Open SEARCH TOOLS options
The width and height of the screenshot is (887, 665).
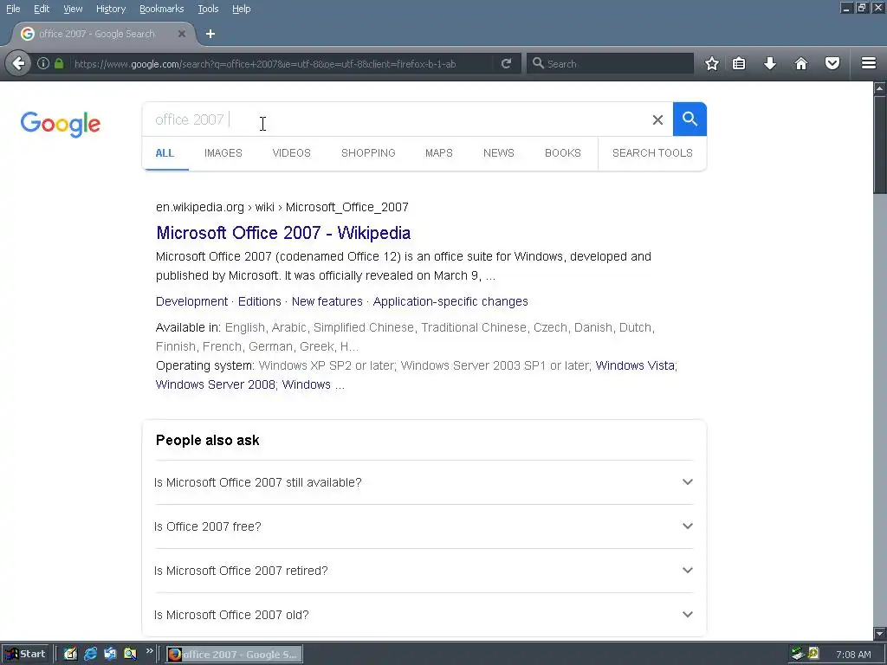[x=652, y=153]
